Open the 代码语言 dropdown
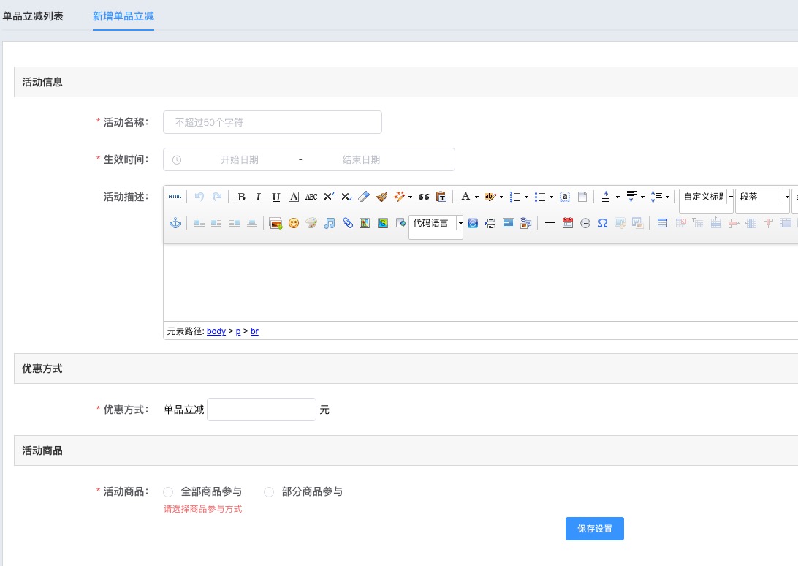798x566 pixels. [436, 223]
